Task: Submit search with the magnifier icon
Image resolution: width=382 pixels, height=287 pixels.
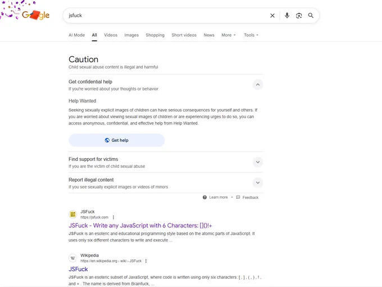Action: (x=311, y=16)
